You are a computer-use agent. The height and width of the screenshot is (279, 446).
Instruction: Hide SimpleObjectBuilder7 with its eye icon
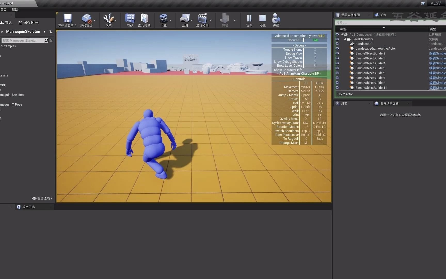(337, 78)
